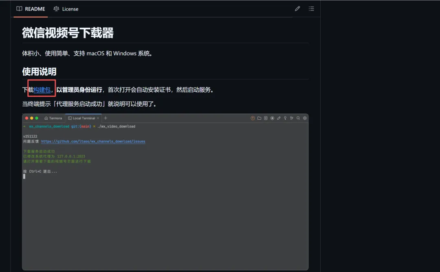Click the green zoom dot in Termora window
Viewport: 440px width, 272px height.
tap(37, 118)
